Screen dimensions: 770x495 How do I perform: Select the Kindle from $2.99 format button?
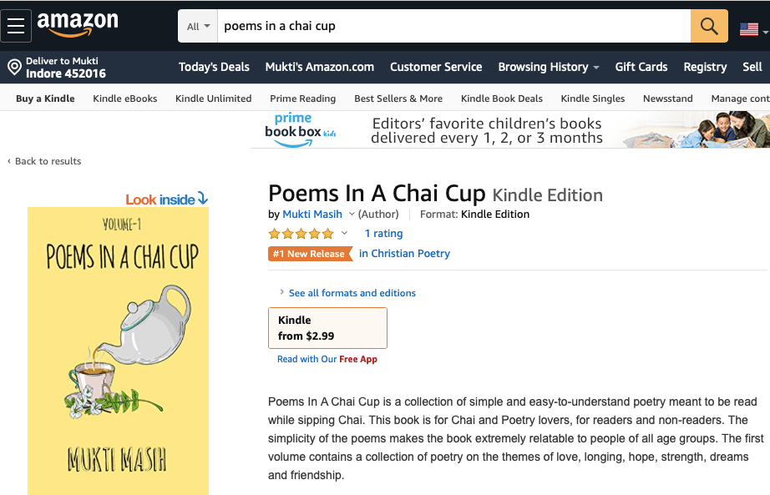pos(327,328)
